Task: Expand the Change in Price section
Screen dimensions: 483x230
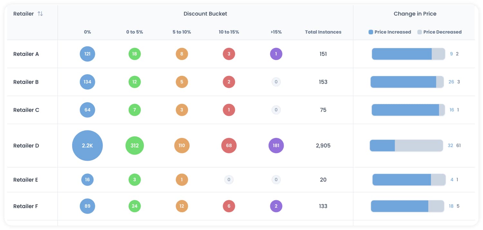Action: pos(415,14)
